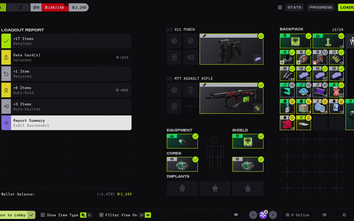Viewport: 354px width, 221px height.
Task: Select the Report Summary Exfil Successful entry
Action: (66, 123)
